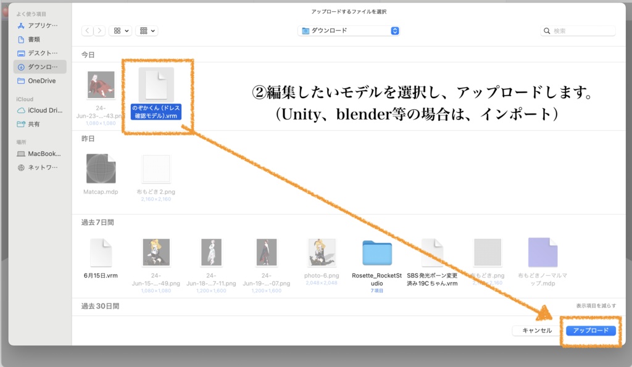Select the のぞかくん vrm file icon
The width and height of the screenshot is (632, 367).
click(156, 85)
